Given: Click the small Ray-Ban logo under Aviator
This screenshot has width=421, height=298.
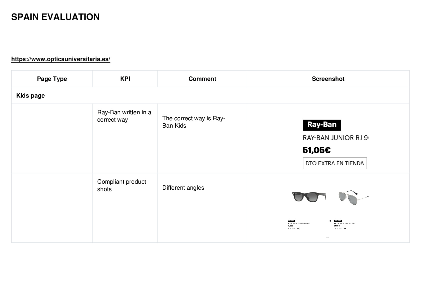Looking at the screenshot, I should pyautogui.click(x=338, y=221).
